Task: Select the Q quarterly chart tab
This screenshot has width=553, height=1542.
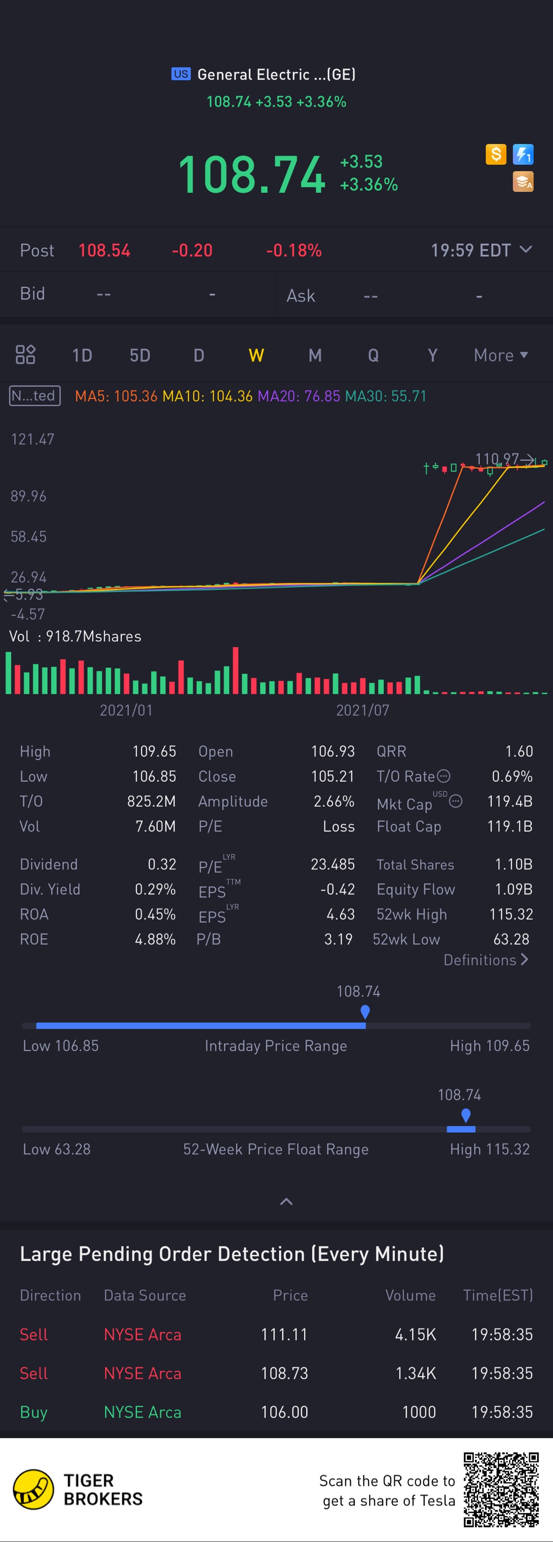Action: (x=373, y=355)
